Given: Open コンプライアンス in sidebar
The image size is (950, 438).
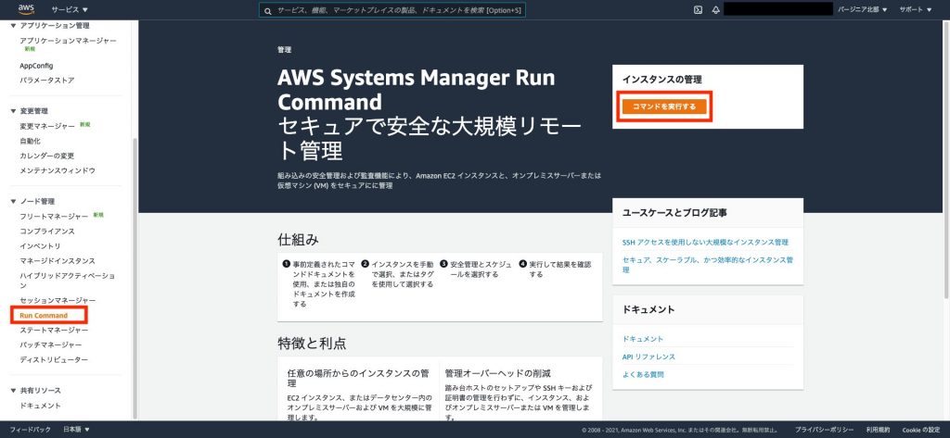Looking at the screenshot, I should [x=47, y=232].
